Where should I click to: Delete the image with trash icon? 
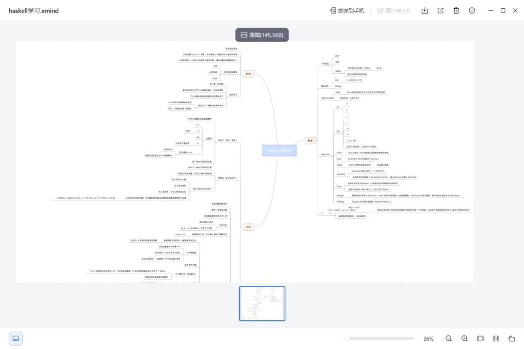point(456,11)
